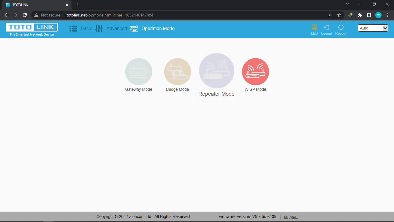Click the WISP Mode label
The height and width of the screenshot is (222, 394).
tap(256, 89)
